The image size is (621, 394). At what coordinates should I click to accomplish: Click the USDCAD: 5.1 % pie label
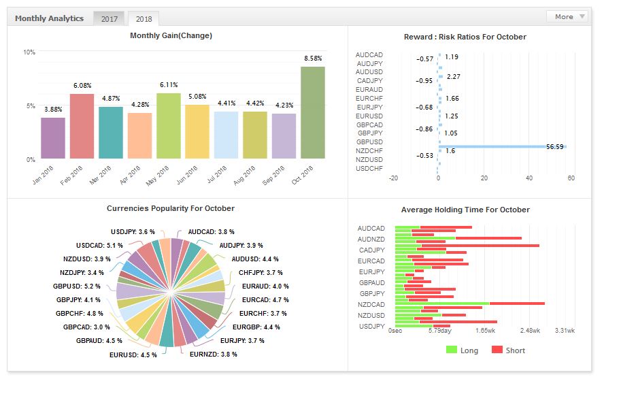(x=99, y=246)
